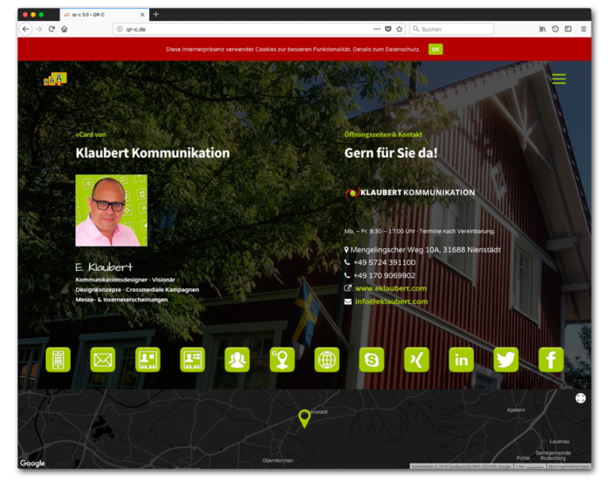Close the qr-c 3.0 browser tab
This screenshot has height=481, width=611.
tap(142, 15)
